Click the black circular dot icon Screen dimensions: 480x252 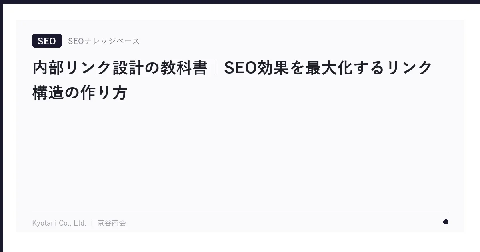(446, 222)
